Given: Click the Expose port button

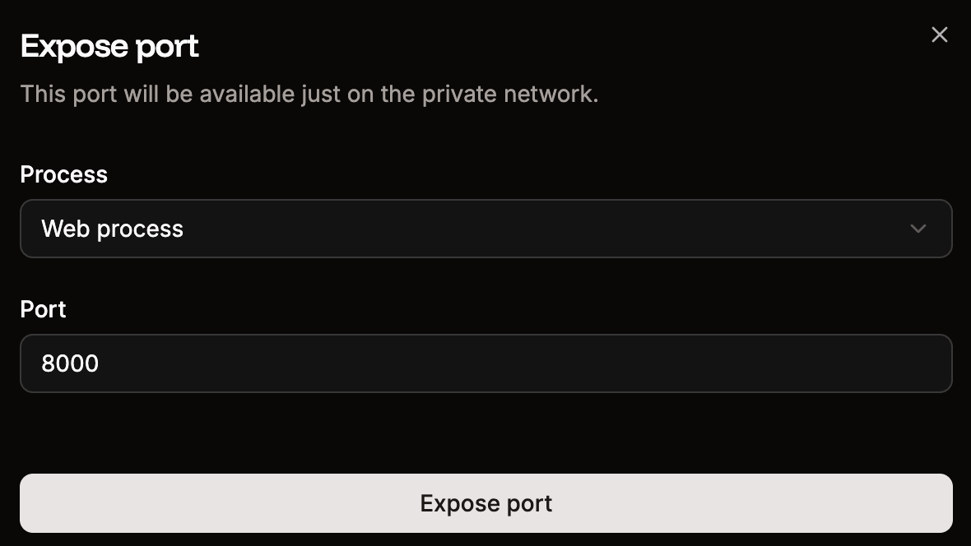Looking at the screenshot, I should (x=485, y=502).
